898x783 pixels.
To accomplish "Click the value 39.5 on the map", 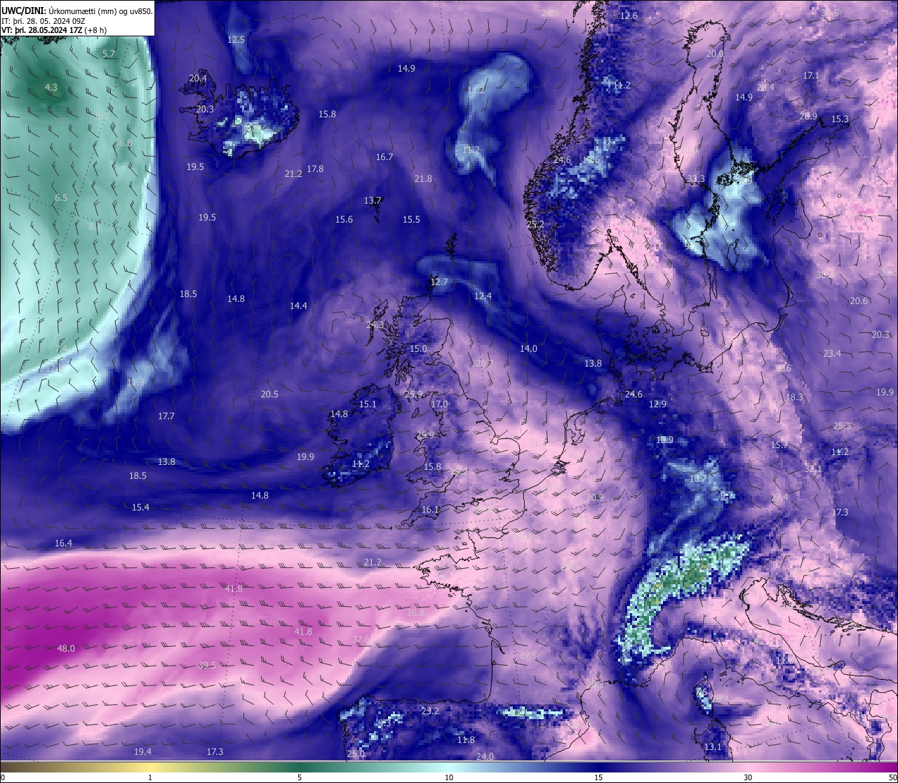I will tap(207, 665).
